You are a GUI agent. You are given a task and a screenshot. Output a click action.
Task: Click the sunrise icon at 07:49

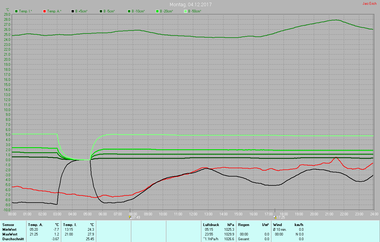click(x=130, y=217)
